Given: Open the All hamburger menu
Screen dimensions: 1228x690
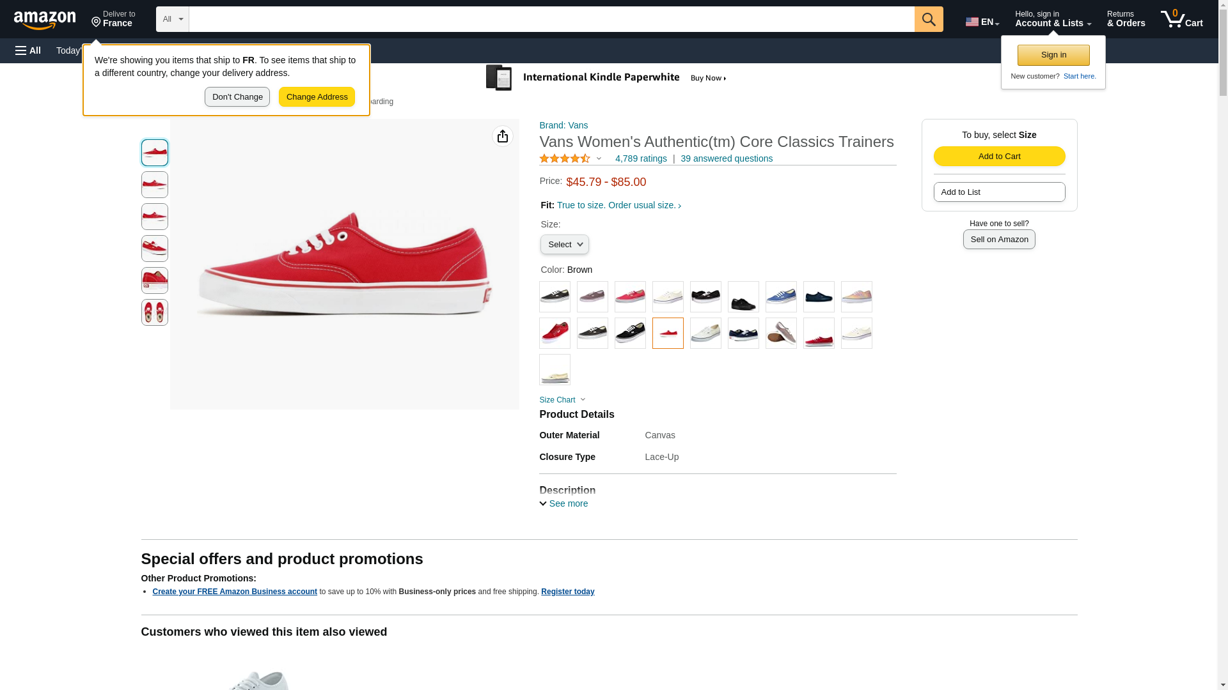Looking at the screenshot, I should (28, 50).
